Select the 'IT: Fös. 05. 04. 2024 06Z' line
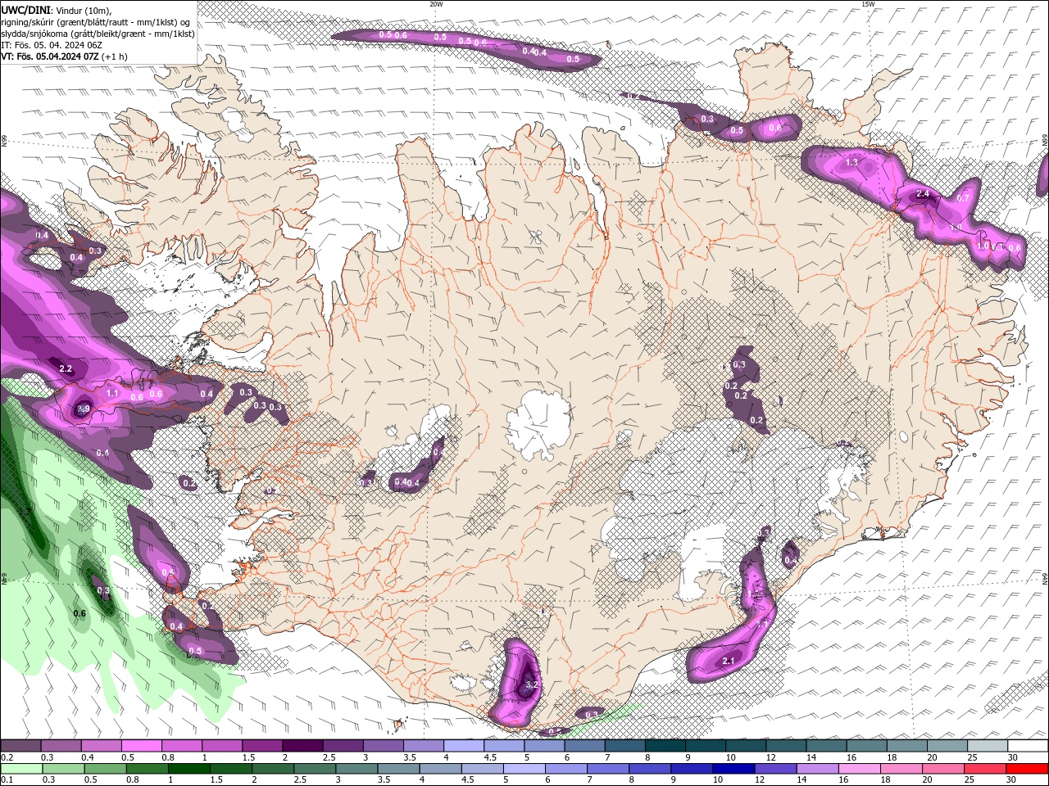Screen dimensions: 1049x786 [51, 45]
